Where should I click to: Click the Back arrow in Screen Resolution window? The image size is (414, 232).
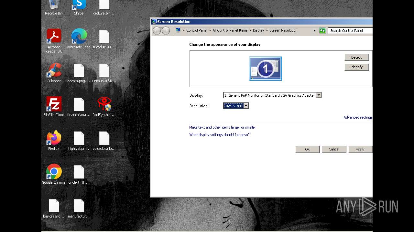click(157, 31)
